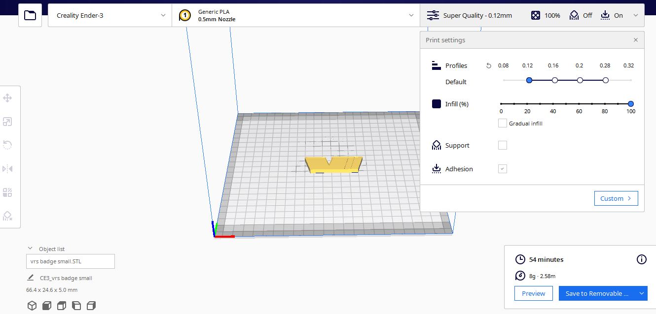This screenshot has width=656, height=314.
Task: Switch to the Preview screen
Action: pos(533,293)
